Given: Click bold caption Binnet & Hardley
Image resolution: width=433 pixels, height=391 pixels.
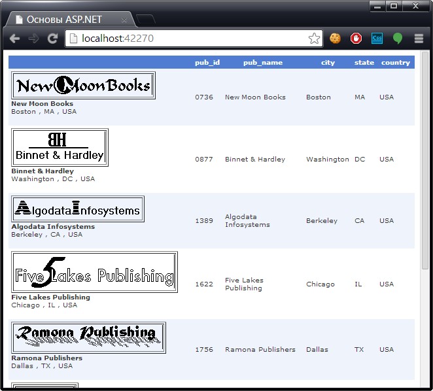Looking at the screenshot, I should tap(43, 171).
